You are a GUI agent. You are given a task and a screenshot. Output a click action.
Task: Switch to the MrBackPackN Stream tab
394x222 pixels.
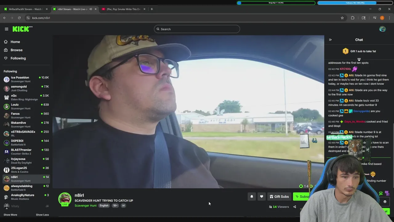point(26,9)
